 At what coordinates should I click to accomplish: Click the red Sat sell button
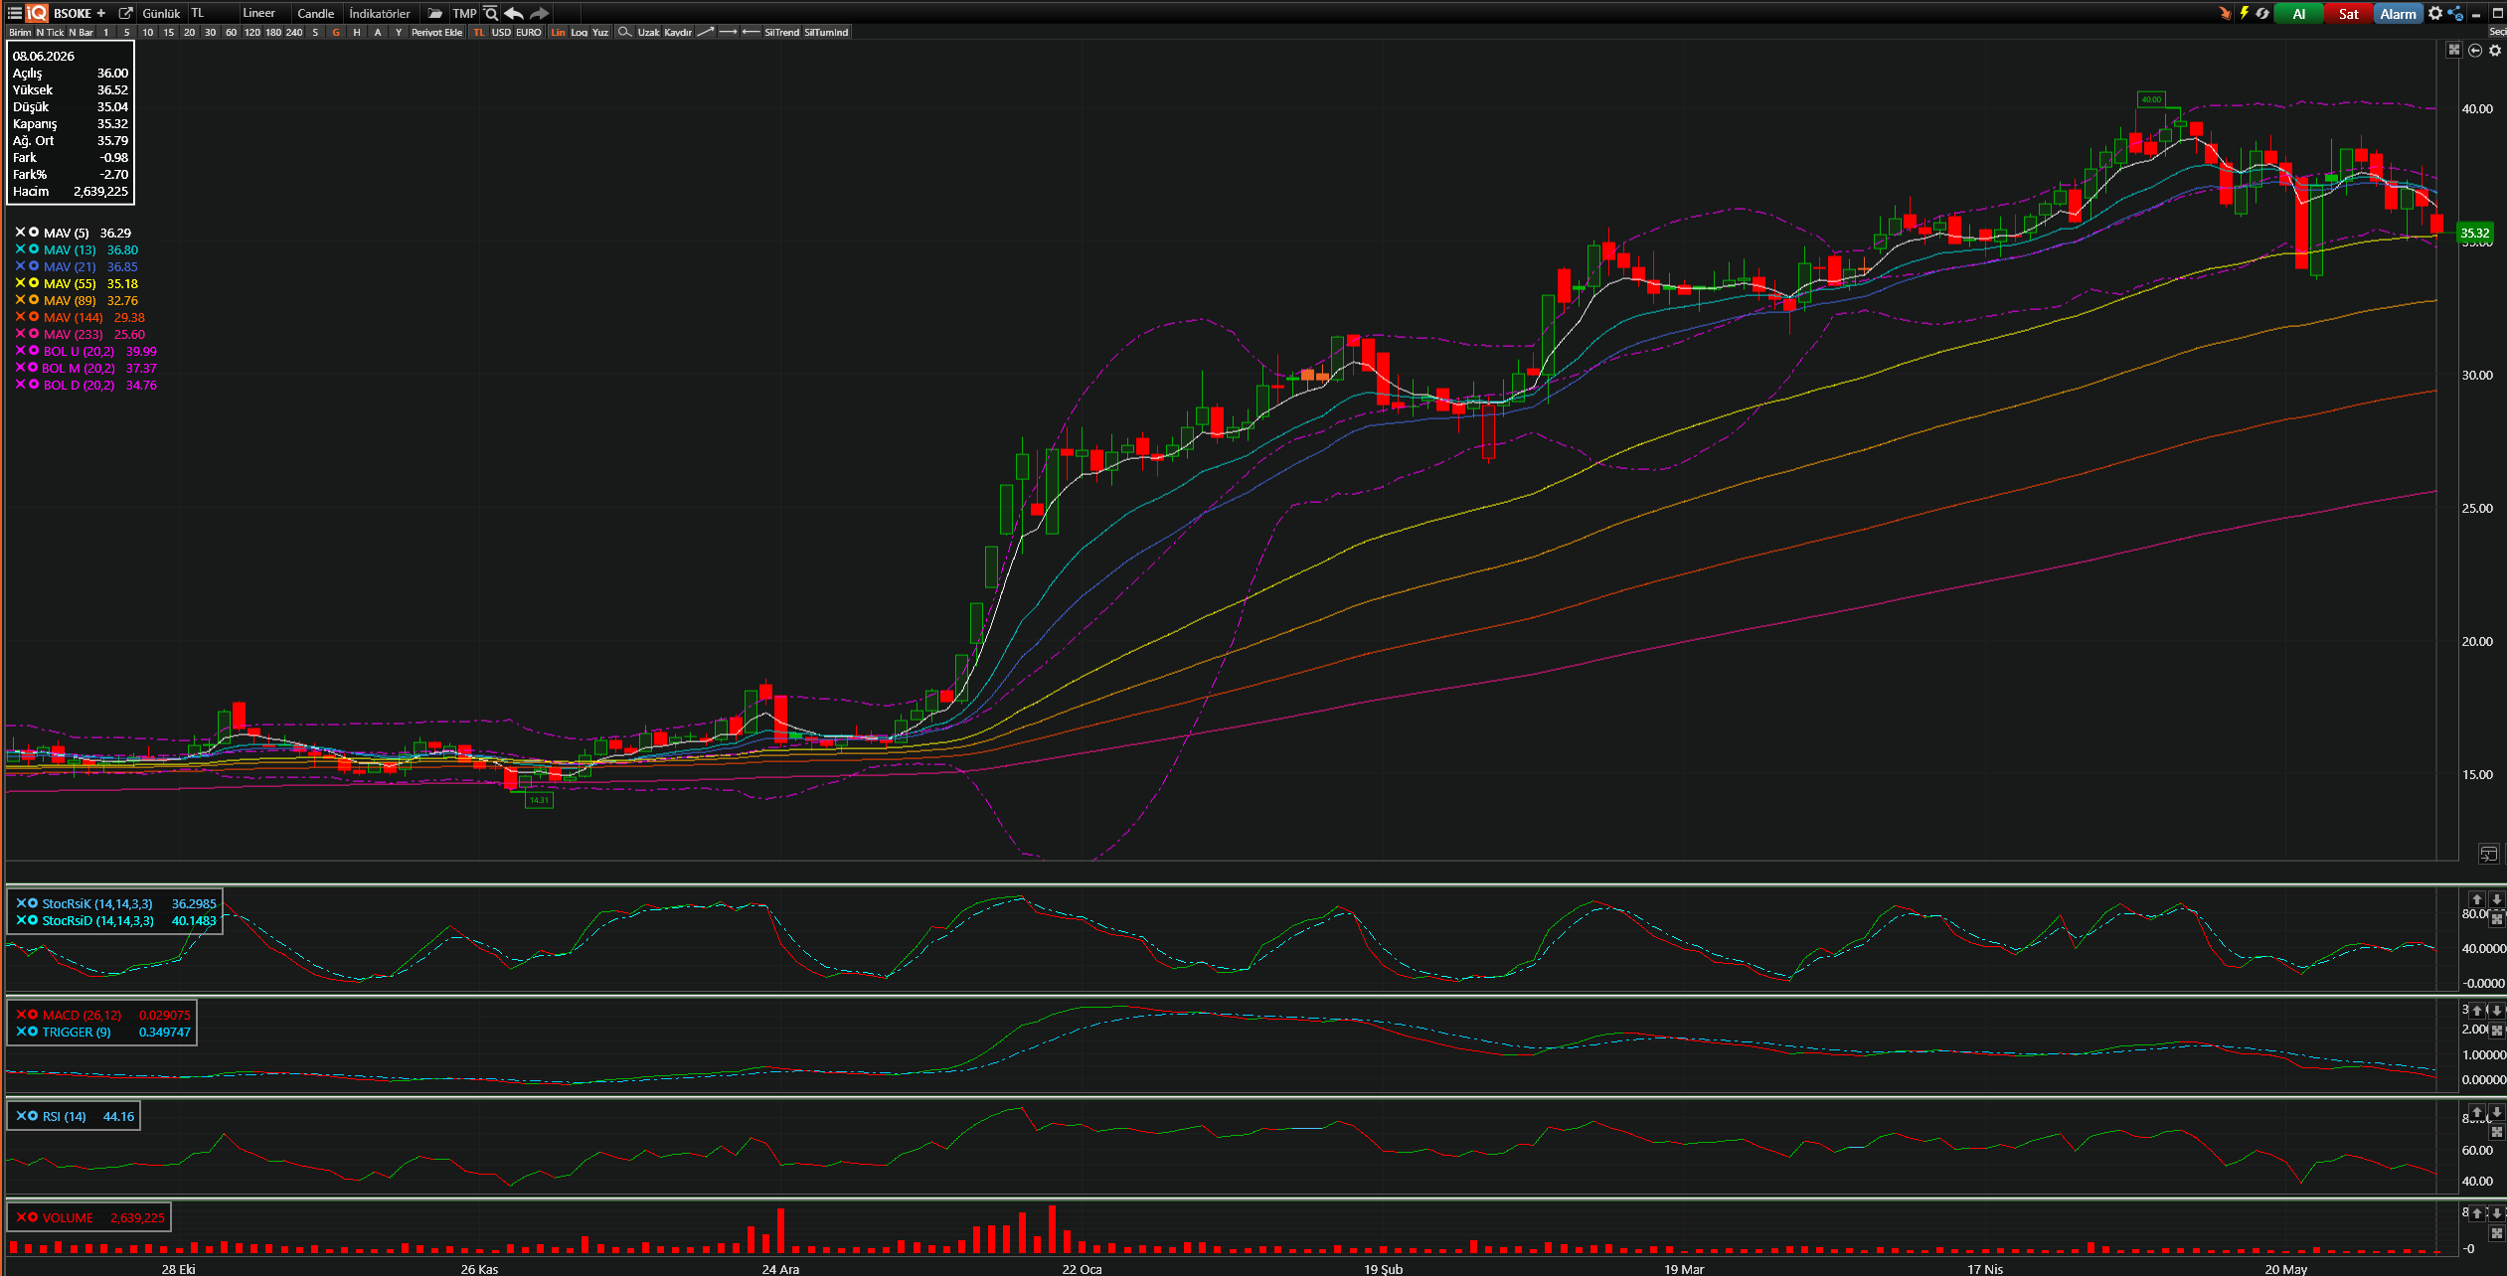[x=2348, y=13]
